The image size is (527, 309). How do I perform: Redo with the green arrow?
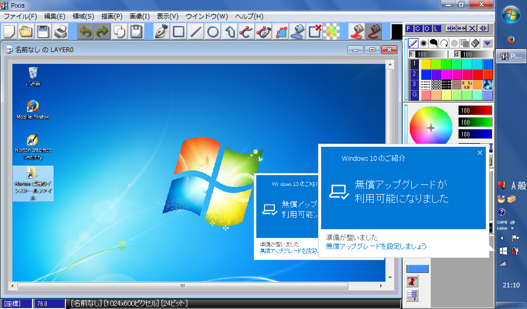102,31
